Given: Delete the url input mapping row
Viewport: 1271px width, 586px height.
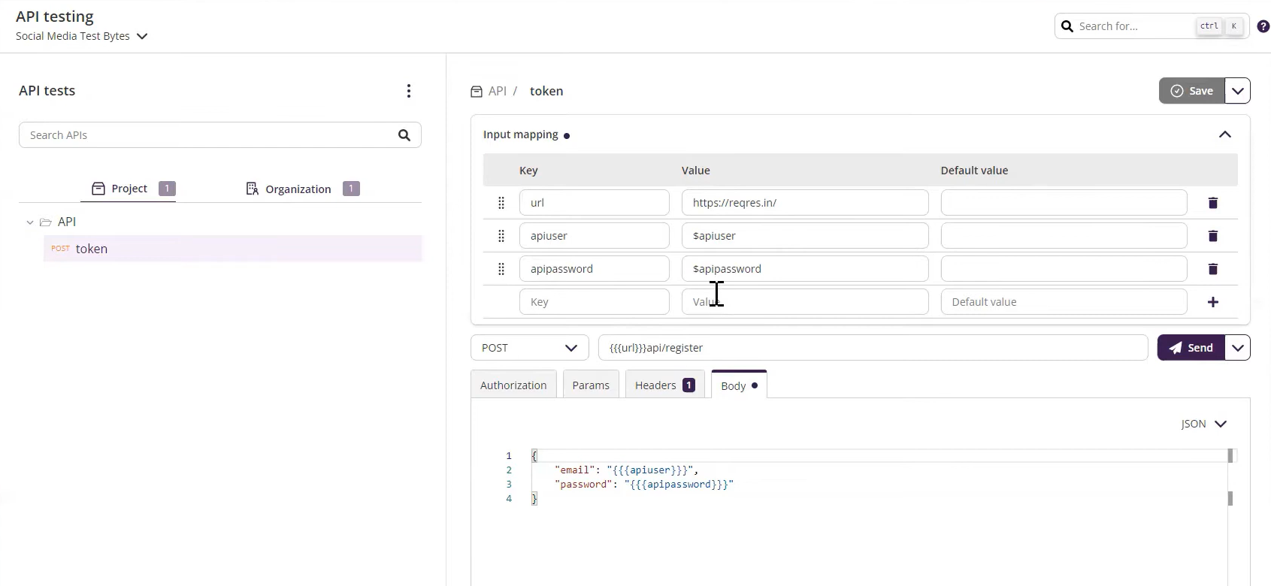Looking at the screenshot, I should click(x=1212, y=203).
